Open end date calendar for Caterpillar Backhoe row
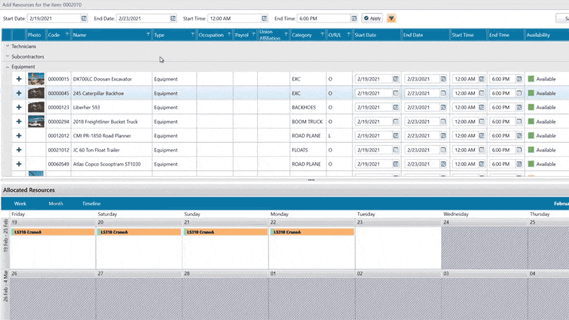The image size is (569, 320). [x=443, y=93]
